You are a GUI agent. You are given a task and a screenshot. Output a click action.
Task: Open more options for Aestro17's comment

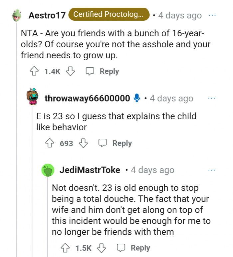[x=212, y=15]
